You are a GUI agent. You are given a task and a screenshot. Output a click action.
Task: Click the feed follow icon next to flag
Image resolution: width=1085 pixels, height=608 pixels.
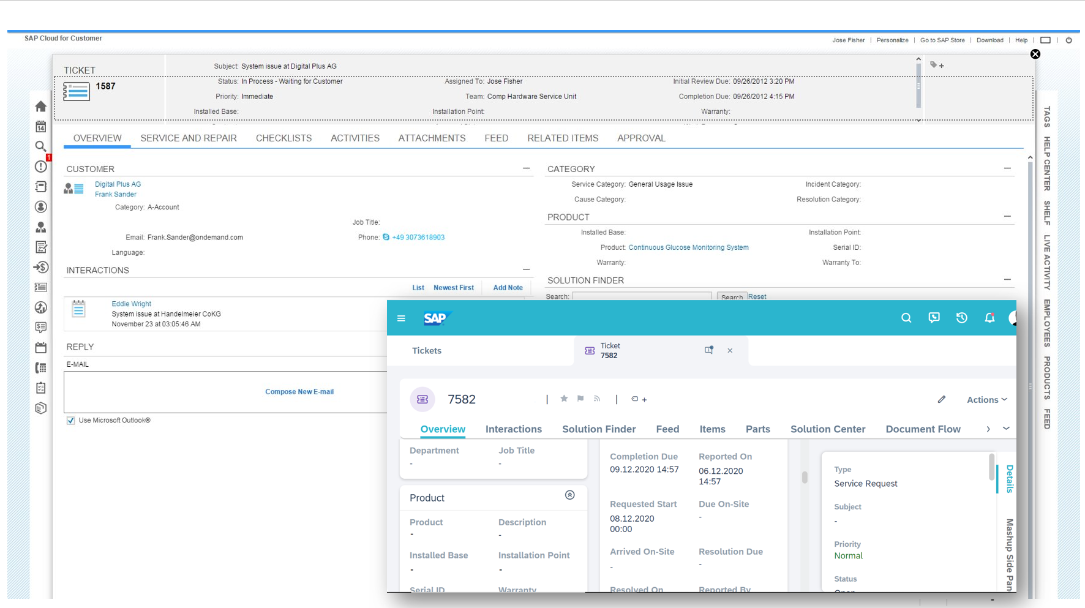click(597, 399)
